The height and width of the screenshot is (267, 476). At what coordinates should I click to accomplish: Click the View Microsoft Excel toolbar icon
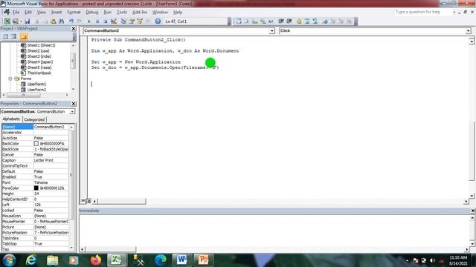(7, 22)
